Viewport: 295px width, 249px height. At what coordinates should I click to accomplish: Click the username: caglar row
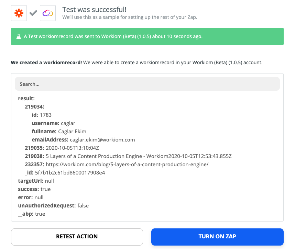click(53, 123)
